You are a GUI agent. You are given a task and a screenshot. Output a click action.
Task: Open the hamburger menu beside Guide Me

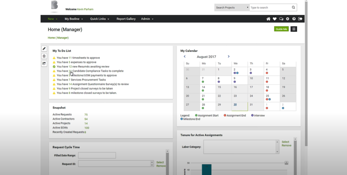pyautogui.click(x=293, y=29)
